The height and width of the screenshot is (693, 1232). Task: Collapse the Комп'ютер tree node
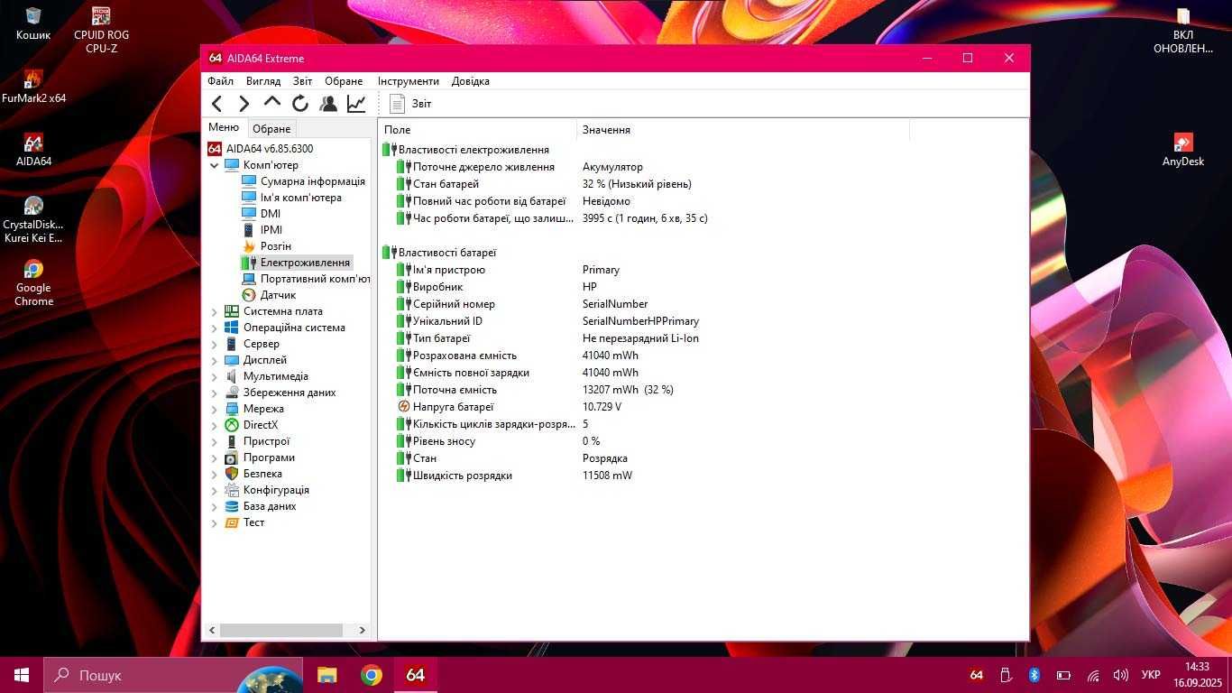[215, 165]
